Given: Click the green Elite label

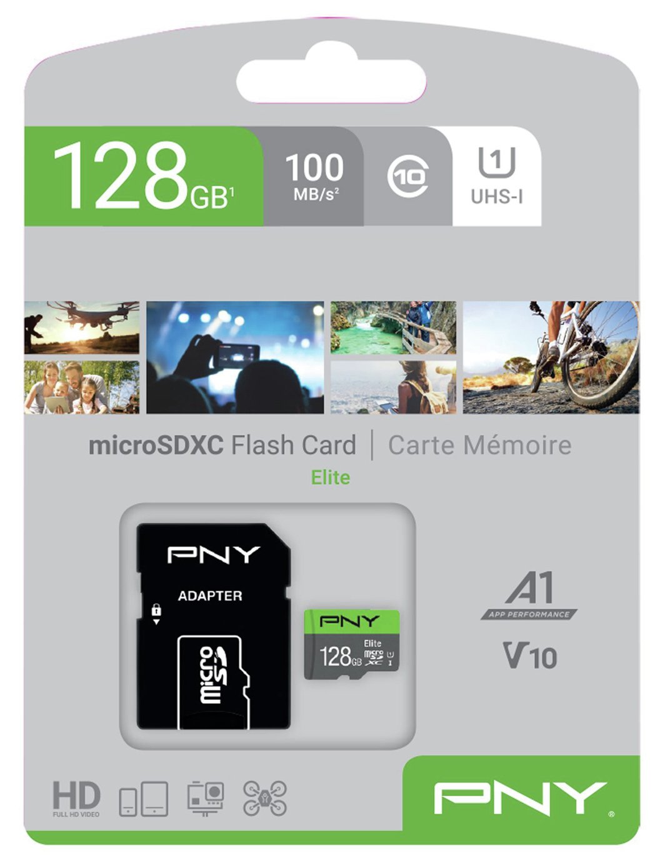Looking at the screenshot, I should [331, 477].
